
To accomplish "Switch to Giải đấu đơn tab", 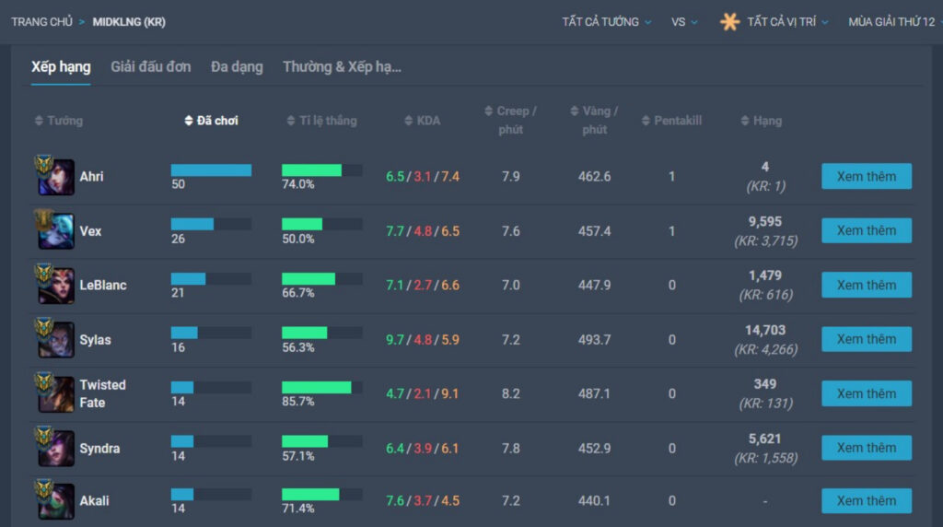I will click(150, 67).
